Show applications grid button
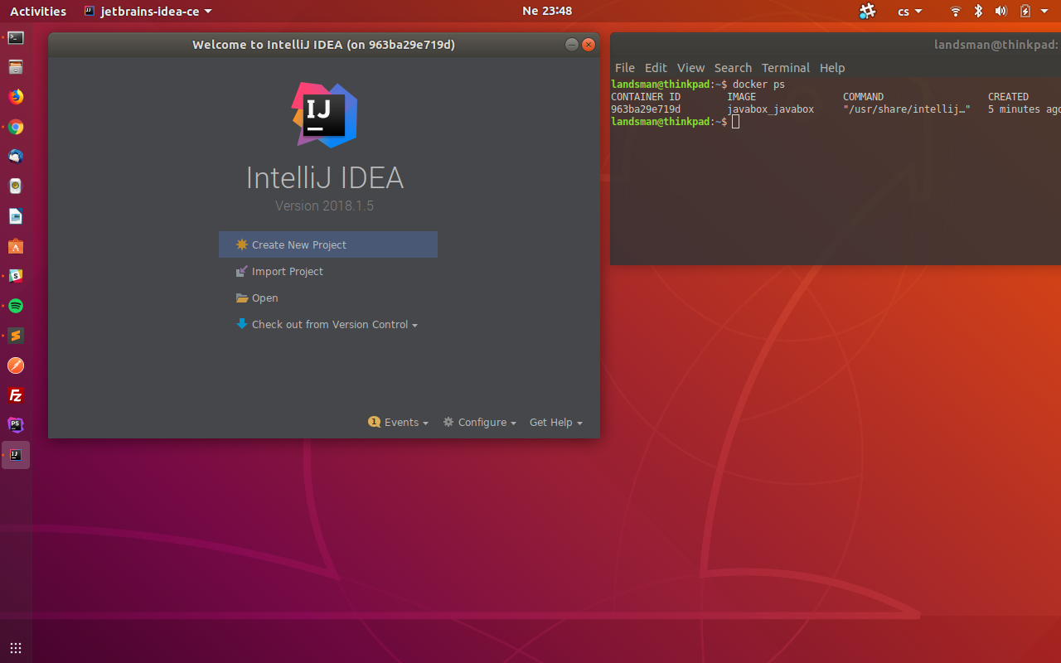The width and height of the screenshot is (1061, 663). (16, 648)
